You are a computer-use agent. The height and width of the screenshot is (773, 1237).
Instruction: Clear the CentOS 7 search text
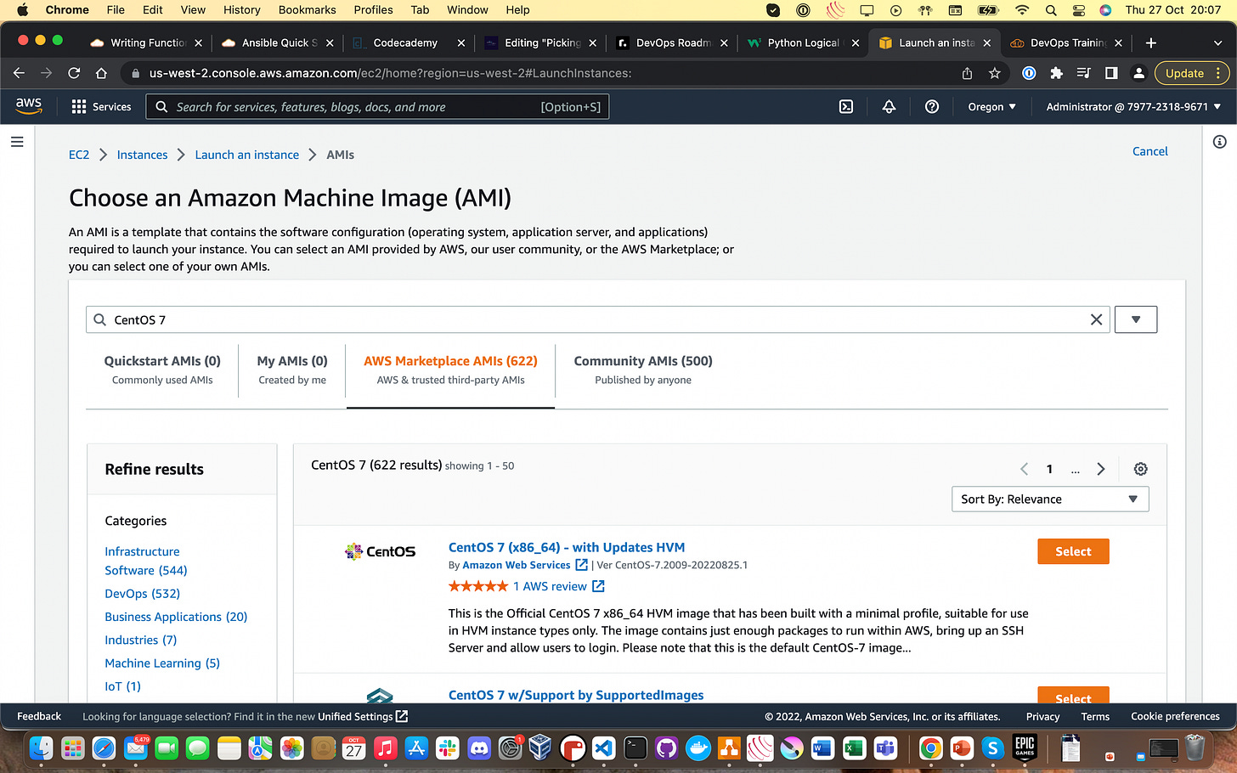click(x=1096, y=319)
